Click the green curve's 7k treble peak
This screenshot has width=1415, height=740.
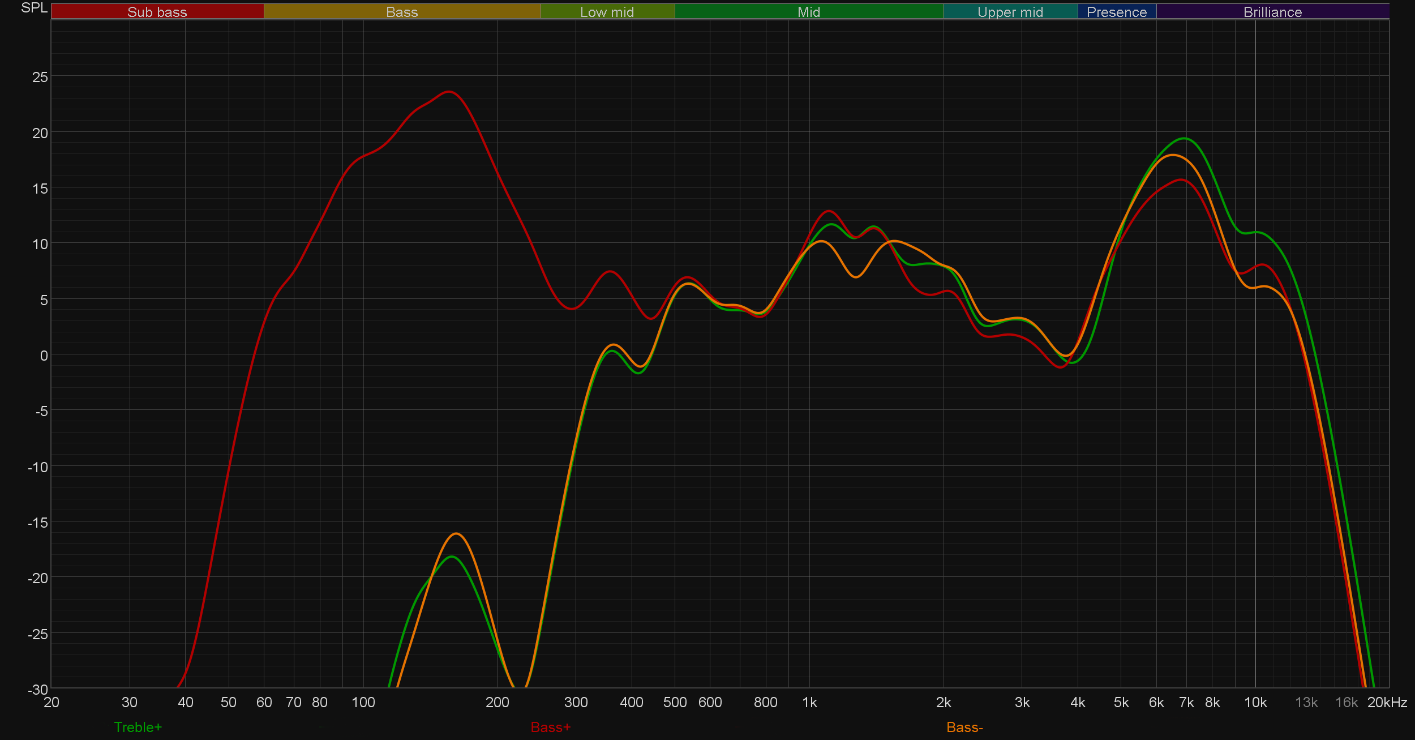(x=1184, y=139)
